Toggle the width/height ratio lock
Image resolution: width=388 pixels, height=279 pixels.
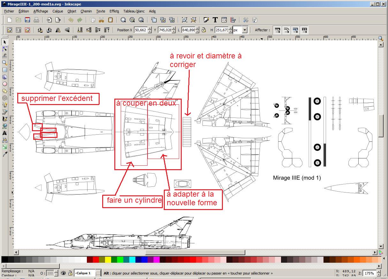[197, 30]
